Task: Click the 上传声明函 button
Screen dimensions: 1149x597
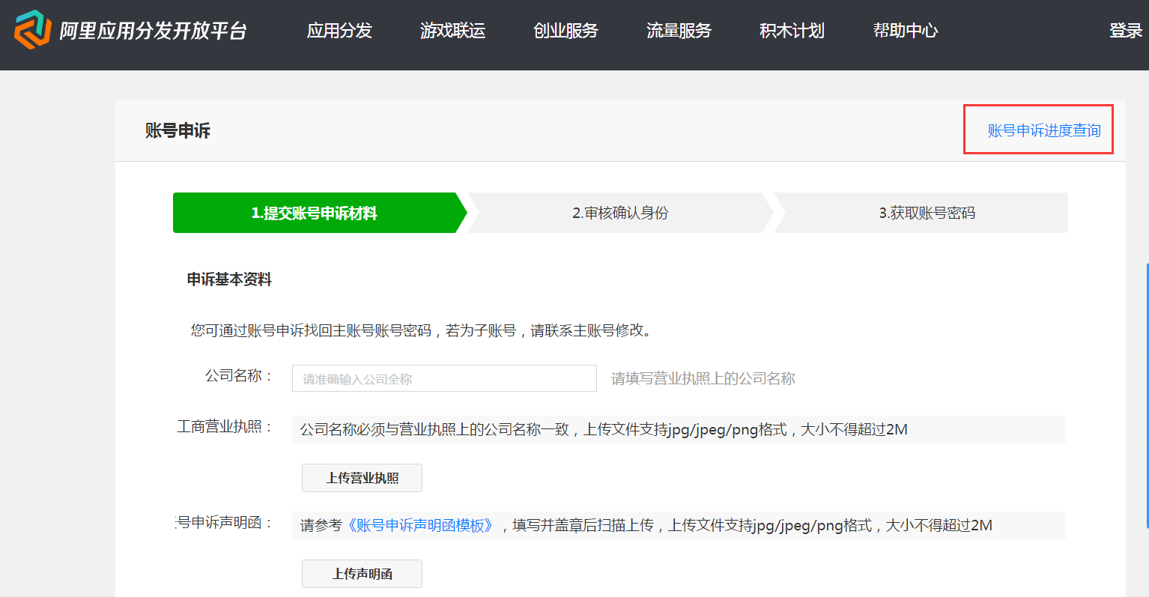Action: 362,574
